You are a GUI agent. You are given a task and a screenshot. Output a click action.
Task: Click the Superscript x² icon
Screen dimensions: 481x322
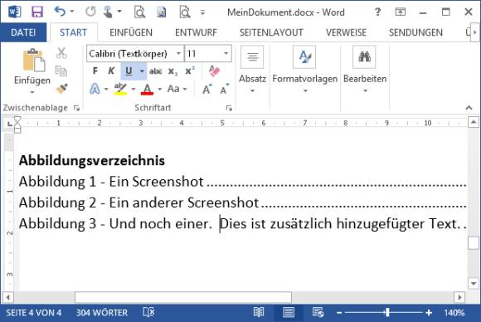pyautogui.click(x=190, y=71)
